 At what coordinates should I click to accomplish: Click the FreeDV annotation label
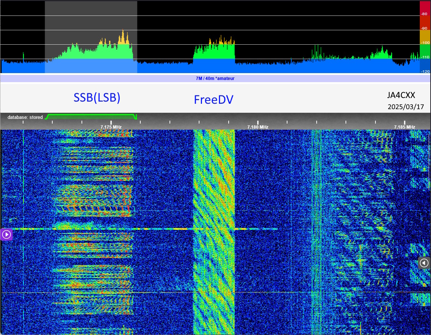click(x=214, y=99)
